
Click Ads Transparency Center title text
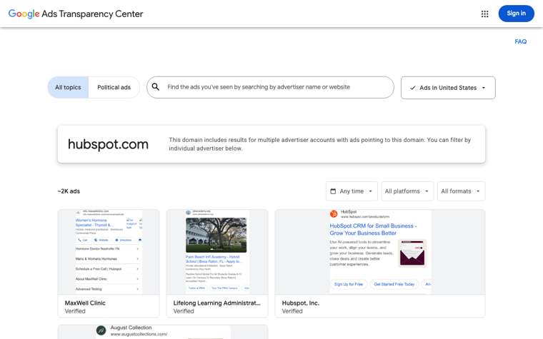(x=92, y=14)
